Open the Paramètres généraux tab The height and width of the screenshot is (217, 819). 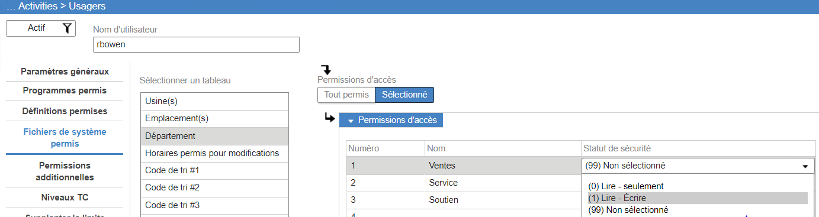65,72
